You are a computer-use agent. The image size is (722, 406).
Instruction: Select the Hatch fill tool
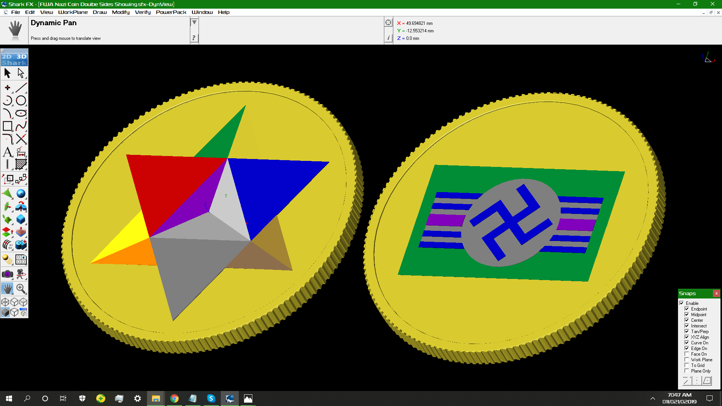point(21,164)
